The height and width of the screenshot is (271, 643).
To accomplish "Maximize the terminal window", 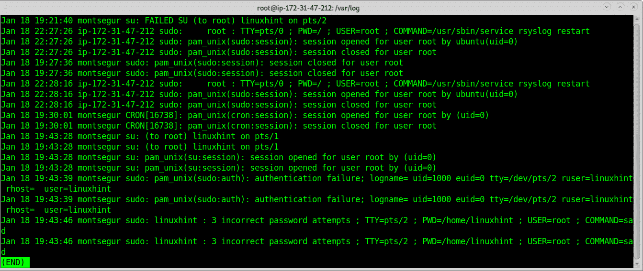I will click(620, 7).
